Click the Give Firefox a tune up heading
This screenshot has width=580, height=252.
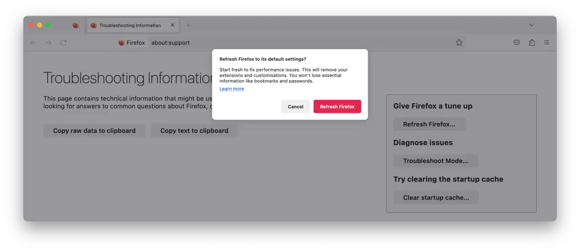tap(433, 106)
